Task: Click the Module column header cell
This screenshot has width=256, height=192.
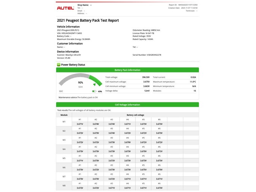Action: pos(64,115)
